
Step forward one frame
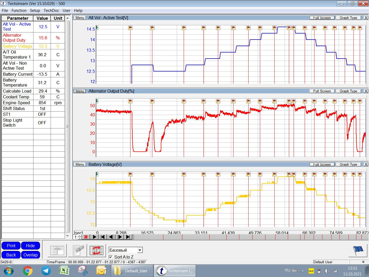coord(119,237)
